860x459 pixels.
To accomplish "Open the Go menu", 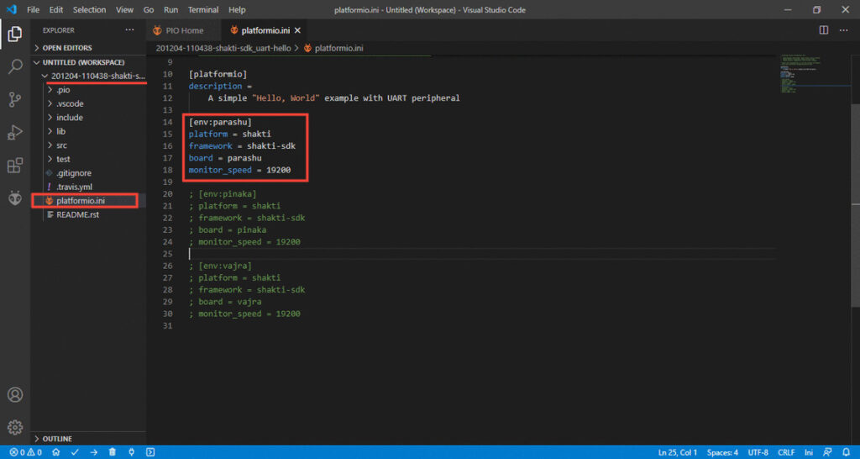I will (149, 10).
